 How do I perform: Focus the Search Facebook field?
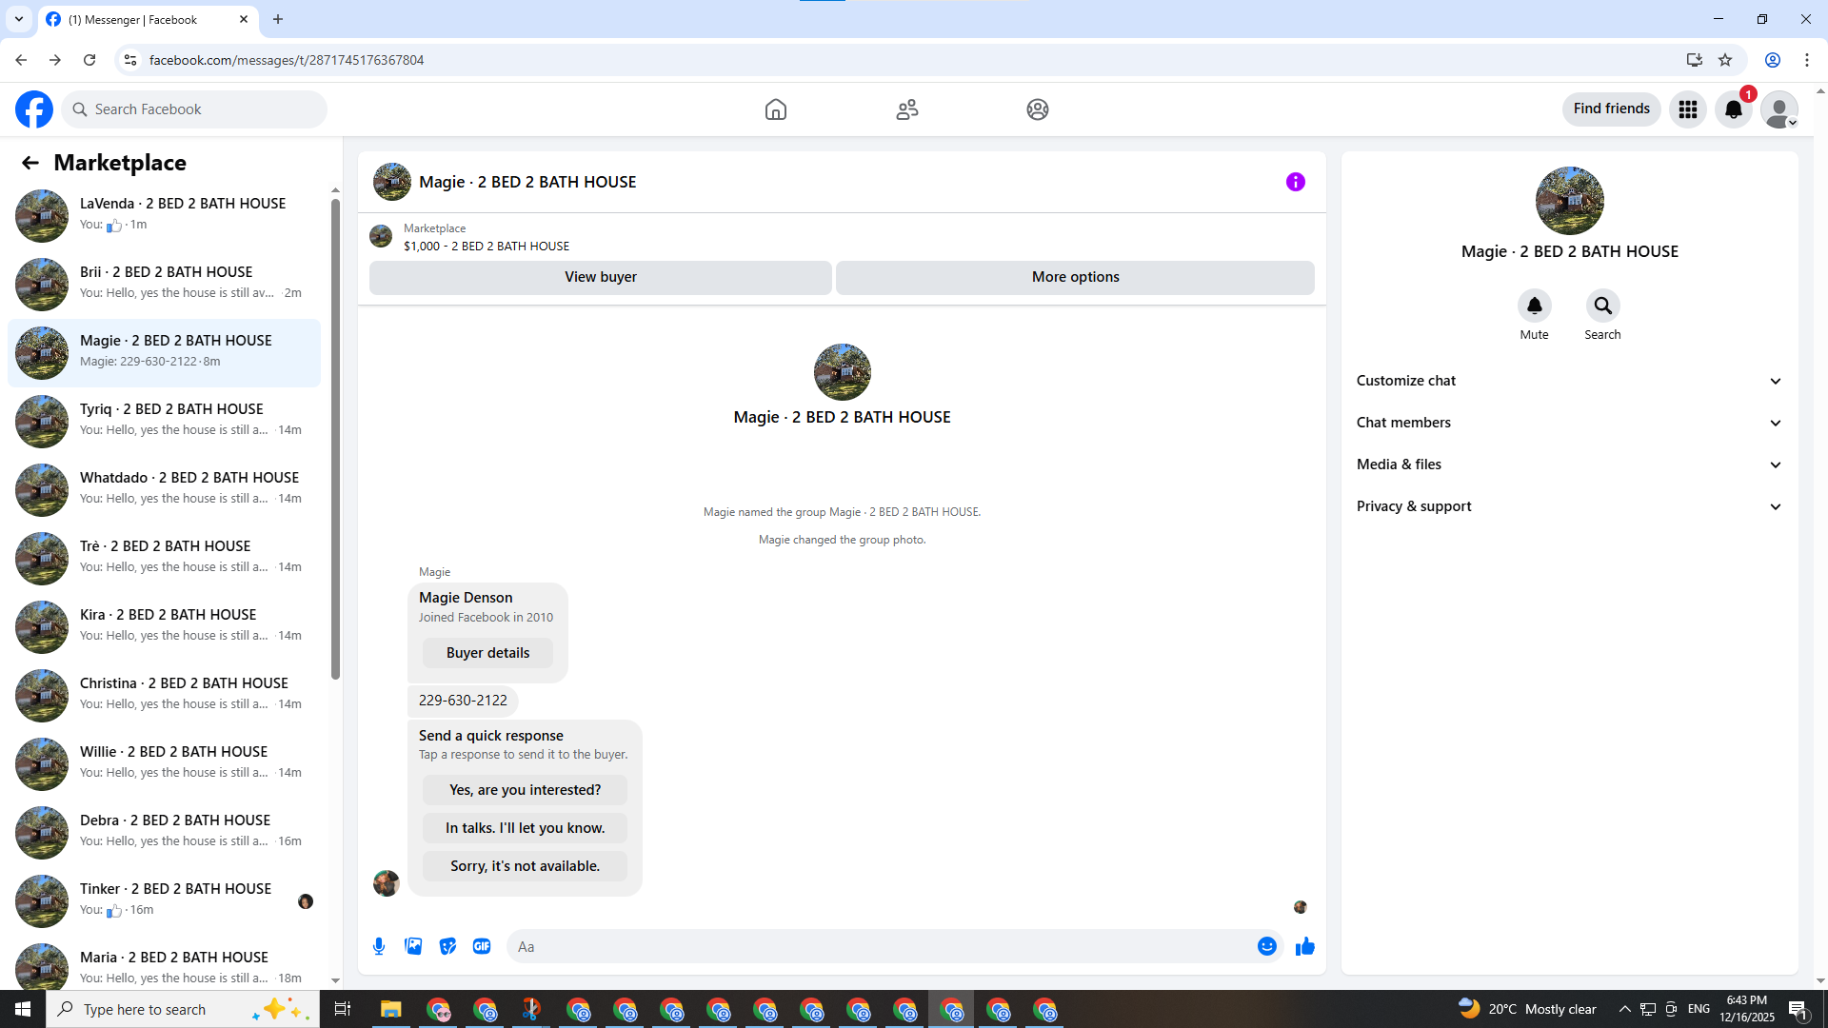click(194, 109)
